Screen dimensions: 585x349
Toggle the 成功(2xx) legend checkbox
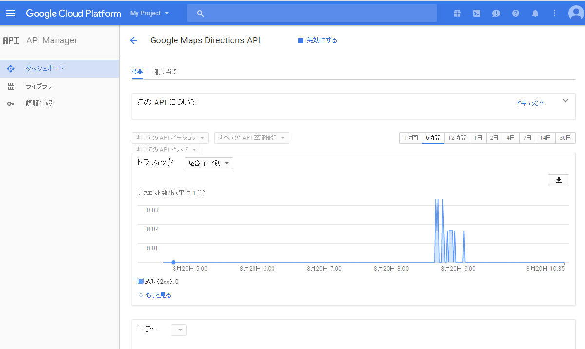pyautogui.click(x=141, y=281)
